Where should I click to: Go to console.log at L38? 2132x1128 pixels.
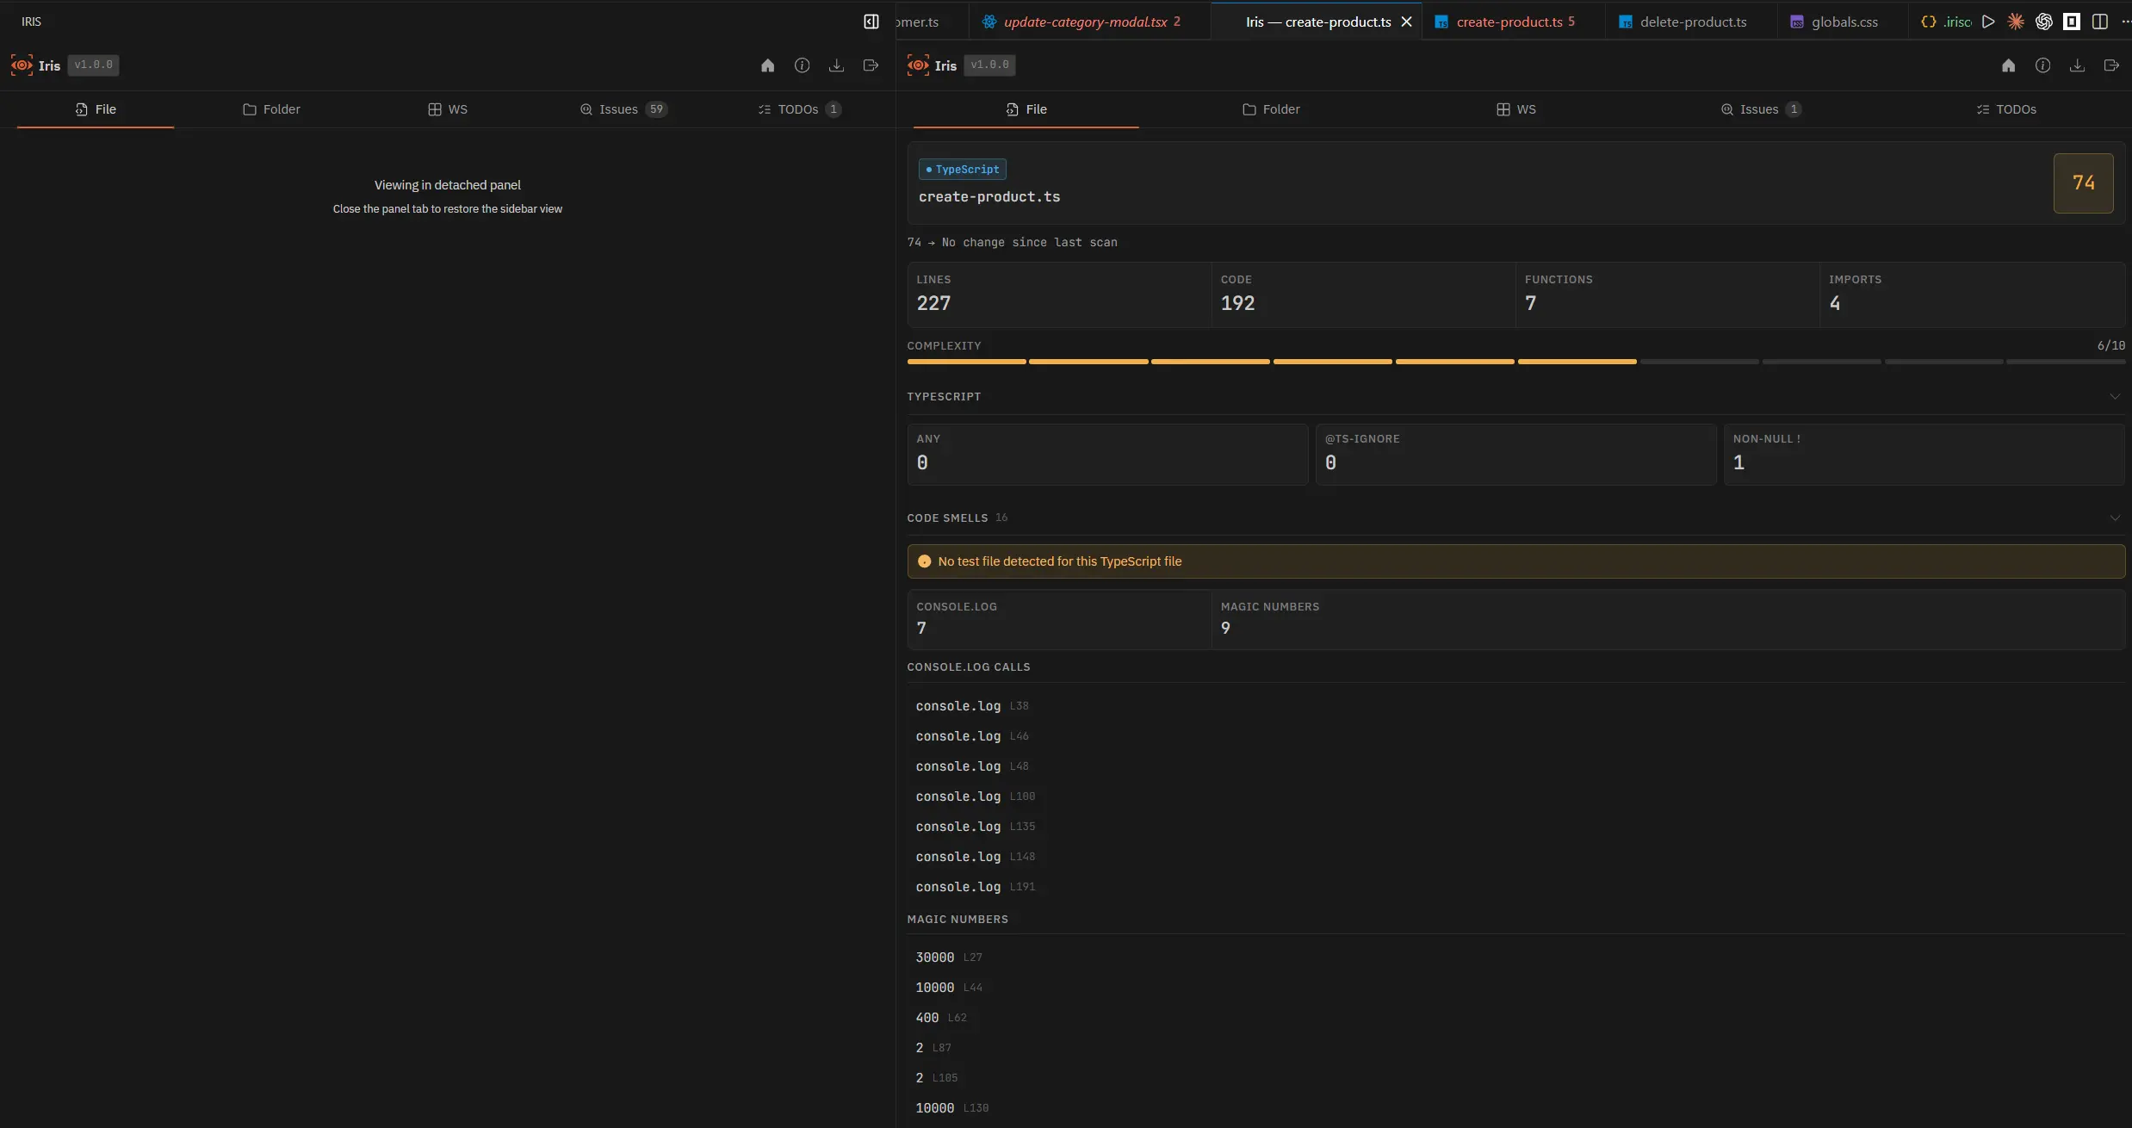click(972, 706)
